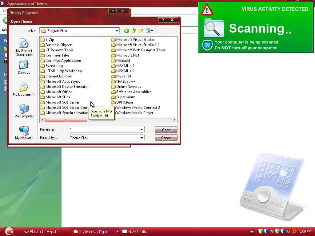Screen dimensions: 315x236
Task: Select the Microsoft Synchronization folder
Action: [64, 112]
